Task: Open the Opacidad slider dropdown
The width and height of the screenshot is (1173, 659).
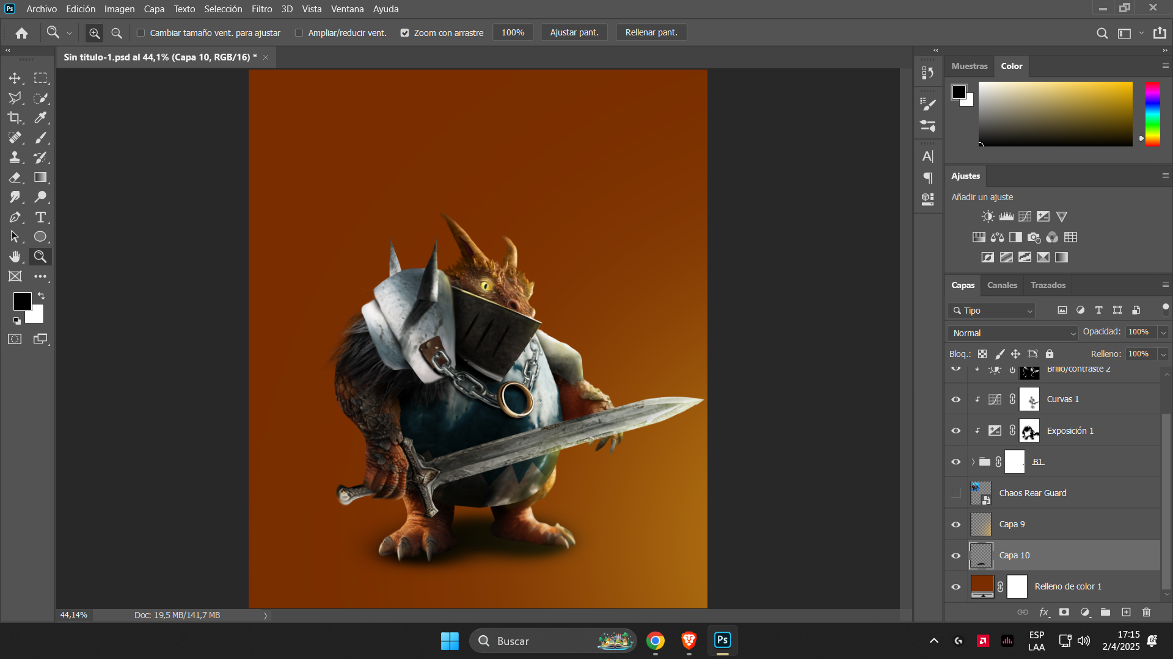Action: 1163,332
